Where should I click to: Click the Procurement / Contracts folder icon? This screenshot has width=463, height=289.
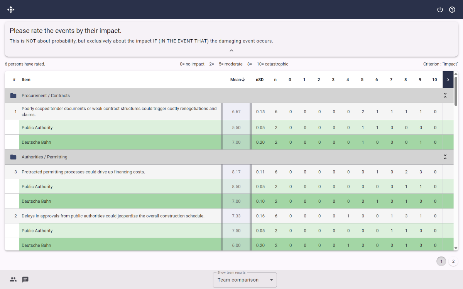[x=14, y=96]
